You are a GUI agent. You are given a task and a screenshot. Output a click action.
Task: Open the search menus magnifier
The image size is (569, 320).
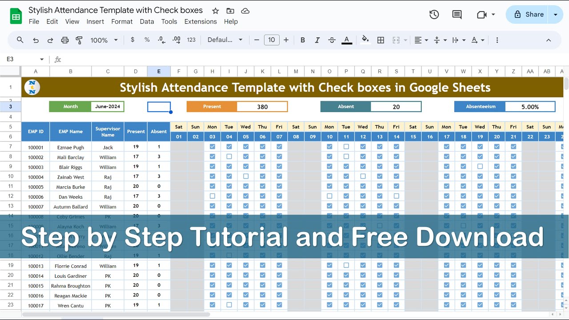point(20,40)
